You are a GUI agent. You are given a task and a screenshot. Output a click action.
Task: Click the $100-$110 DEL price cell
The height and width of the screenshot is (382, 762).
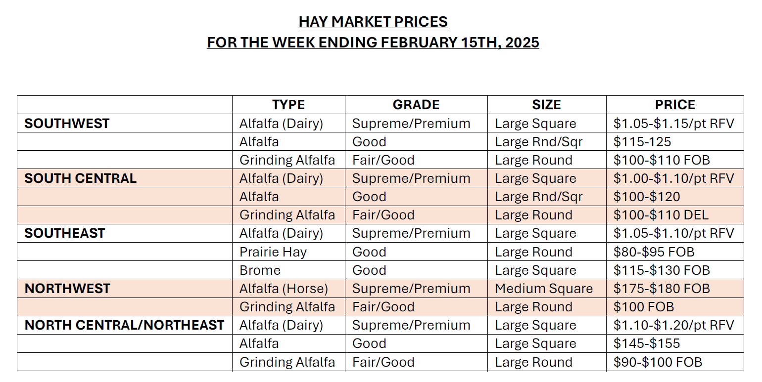(661, 215)
